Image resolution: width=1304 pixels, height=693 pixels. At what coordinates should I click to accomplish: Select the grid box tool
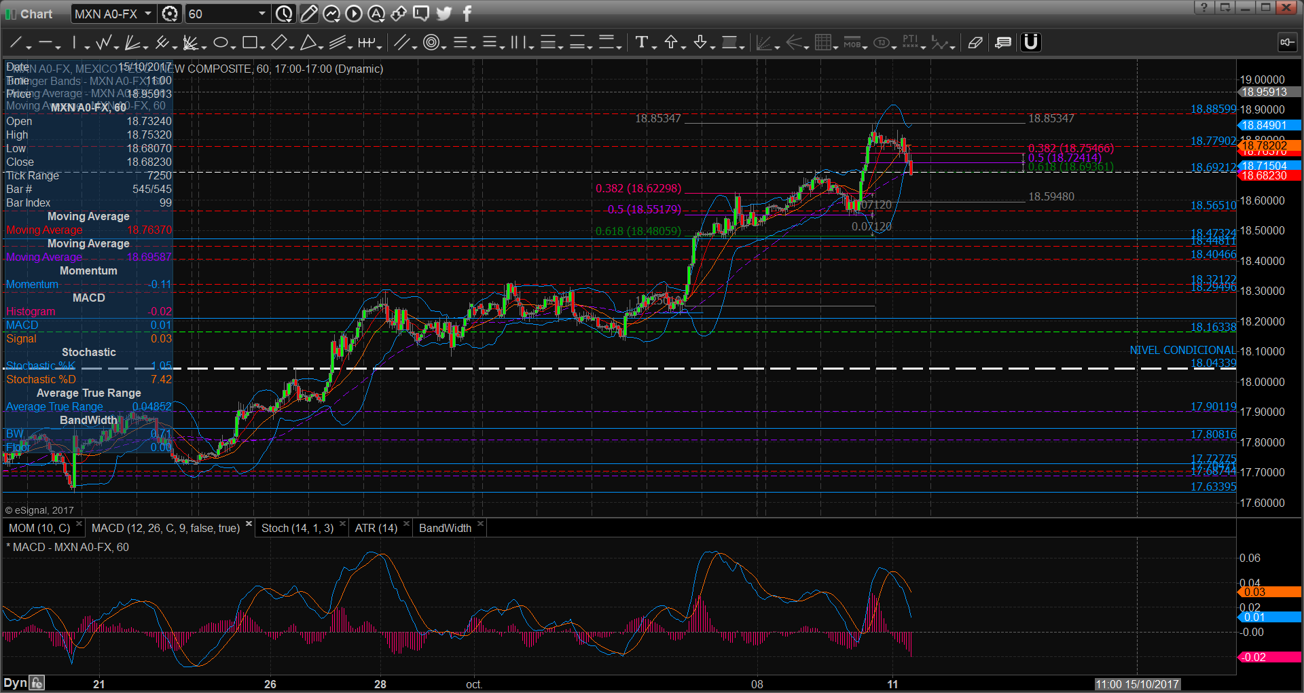tap(823, 43)
